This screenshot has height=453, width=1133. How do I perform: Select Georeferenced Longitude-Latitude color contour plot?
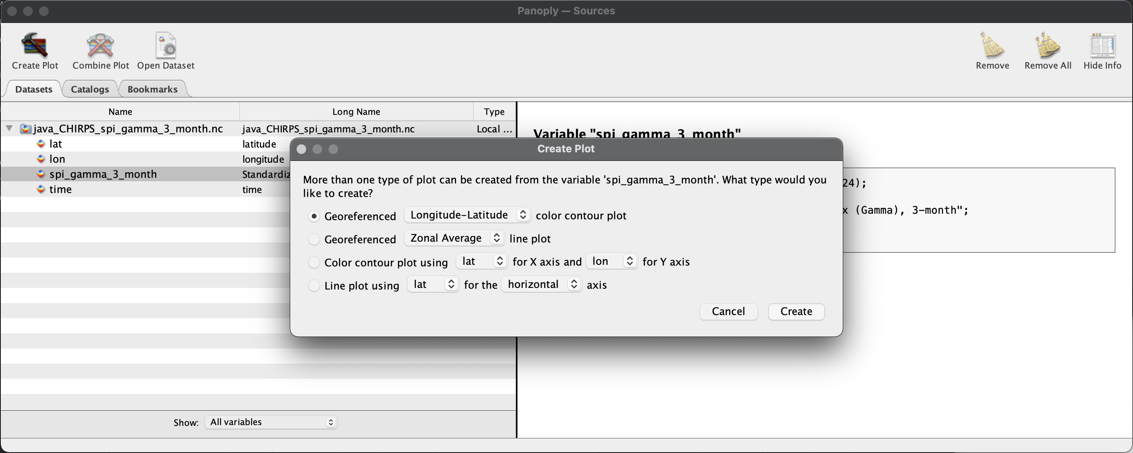click(314, 215)
